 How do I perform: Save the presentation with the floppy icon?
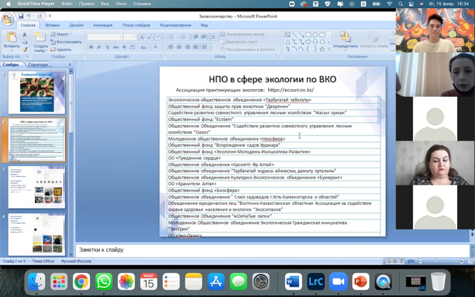tap(21, 16)
